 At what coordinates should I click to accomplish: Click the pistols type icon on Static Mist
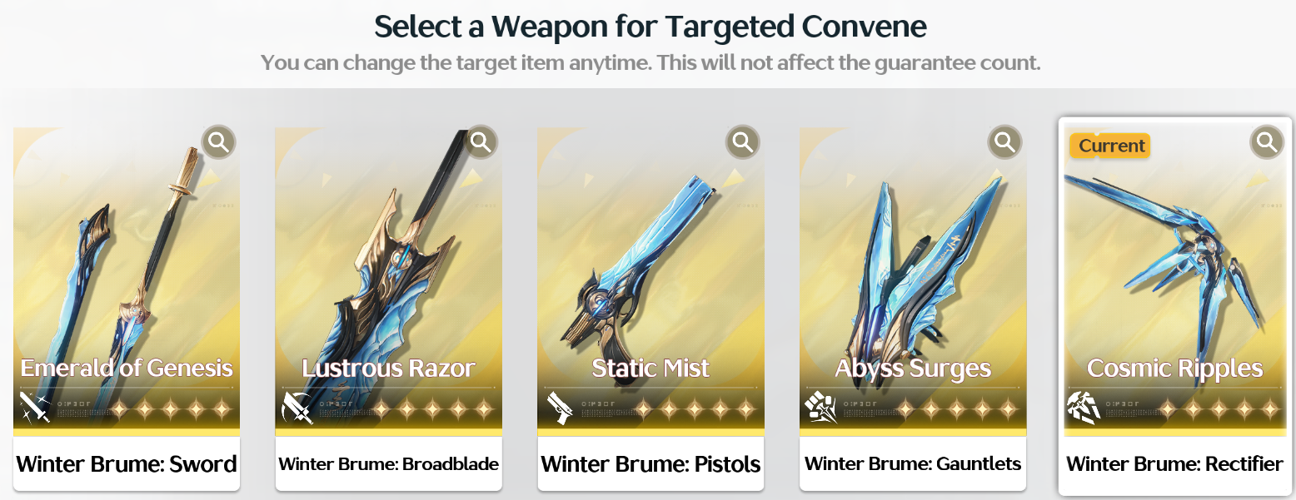[x=560, y=407]
